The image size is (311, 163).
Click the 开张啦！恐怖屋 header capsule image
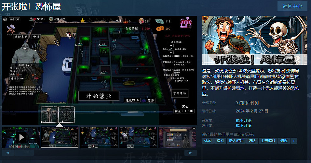coord(254,40)
